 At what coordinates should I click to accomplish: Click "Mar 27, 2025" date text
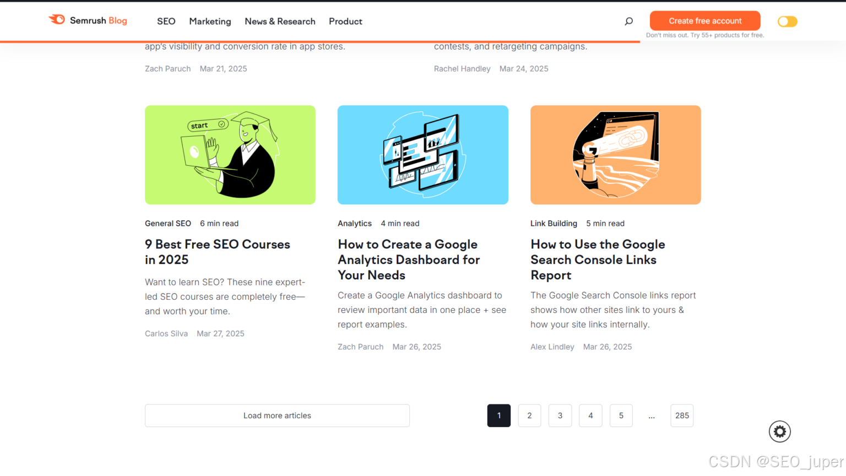[220, 333]
